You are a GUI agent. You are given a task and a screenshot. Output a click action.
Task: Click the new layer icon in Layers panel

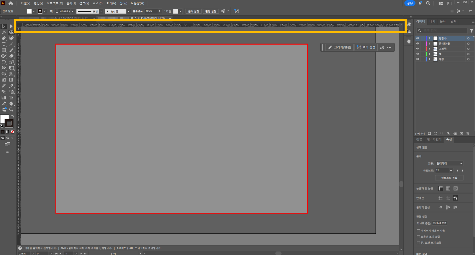pyautogui.click(x=461, y=133)
